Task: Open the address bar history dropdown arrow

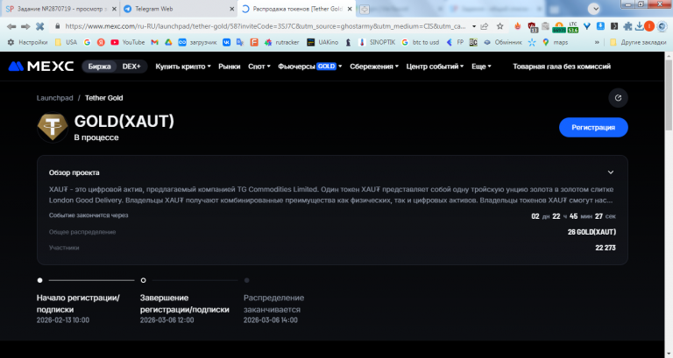Action: (x=474, y=26)
